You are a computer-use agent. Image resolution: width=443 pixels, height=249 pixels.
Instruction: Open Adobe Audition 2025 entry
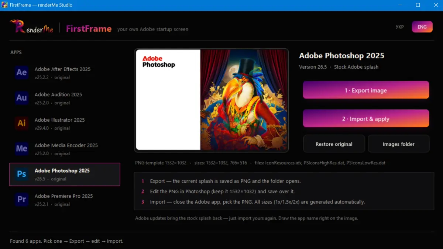tap(65, 98)
